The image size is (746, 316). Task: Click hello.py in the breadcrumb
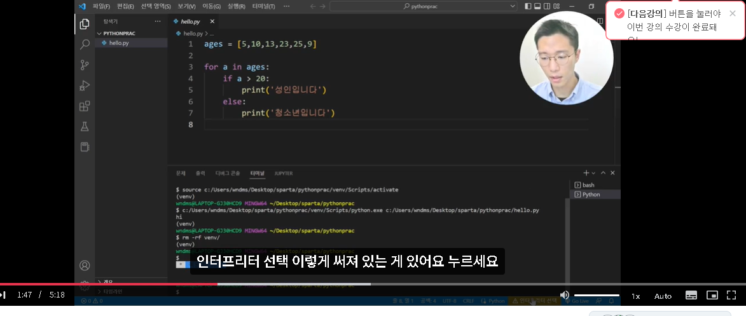(193, 34)
